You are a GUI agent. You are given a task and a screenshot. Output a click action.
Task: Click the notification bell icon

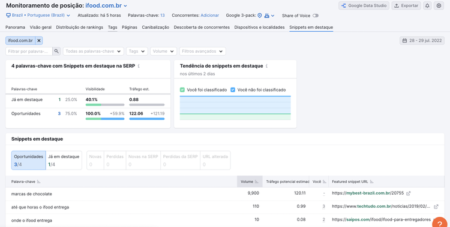point(427,6)
